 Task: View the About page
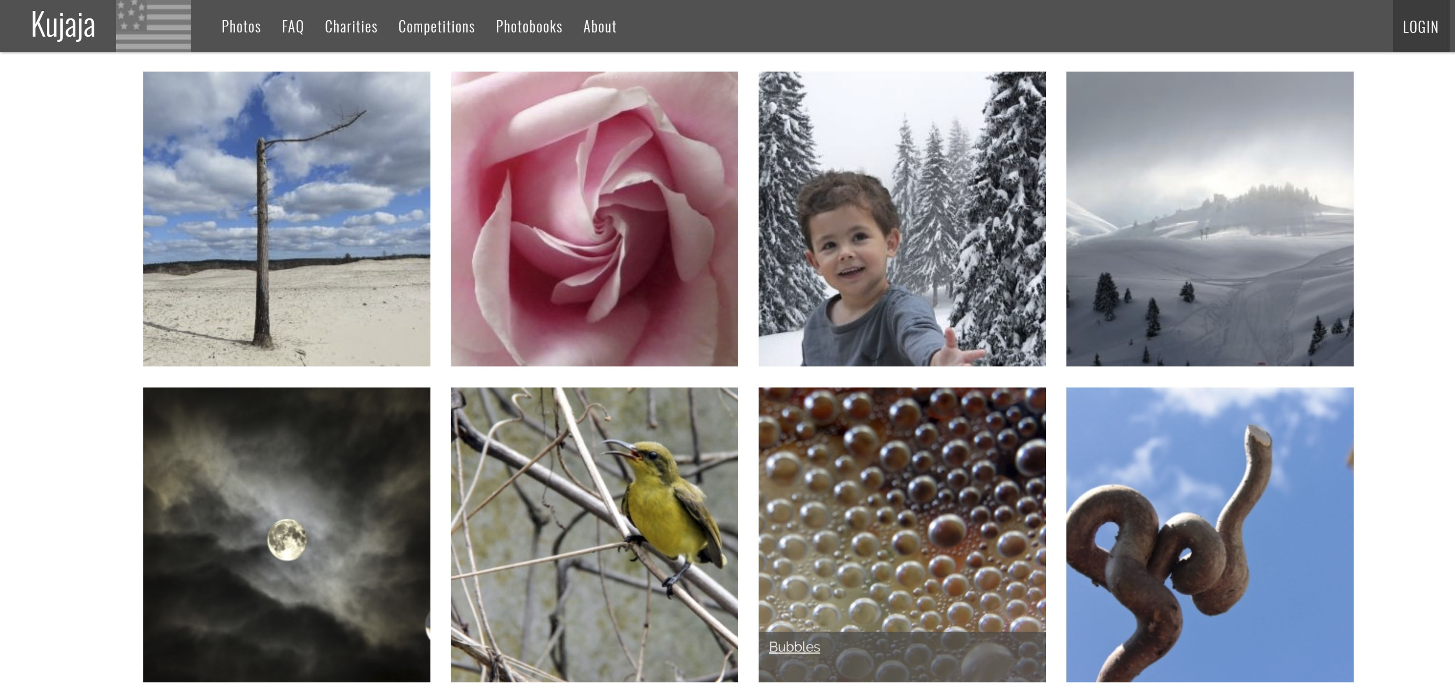point(600,26)
